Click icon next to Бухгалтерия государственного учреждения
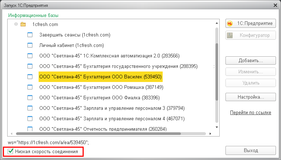Image resolution: width=281 pixels, height=160 pixels. click(30, 66)
